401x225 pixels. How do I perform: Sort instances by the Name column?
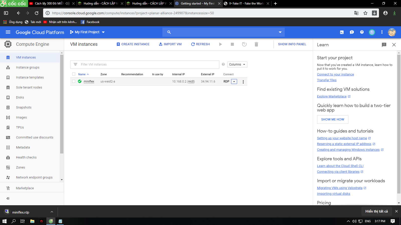pos(83,74)
